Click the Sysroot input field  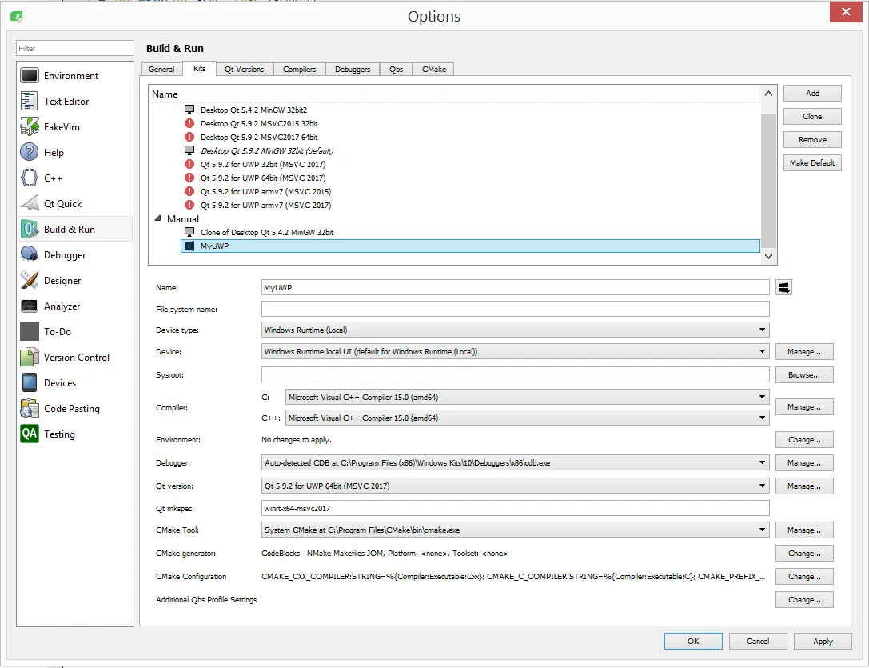point(515,374)
